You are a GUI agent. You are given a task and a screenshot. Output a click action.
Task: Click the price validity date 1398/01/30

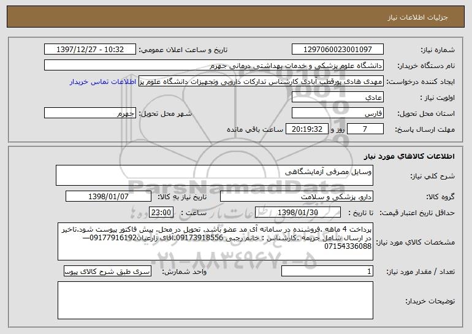(298, 212)
